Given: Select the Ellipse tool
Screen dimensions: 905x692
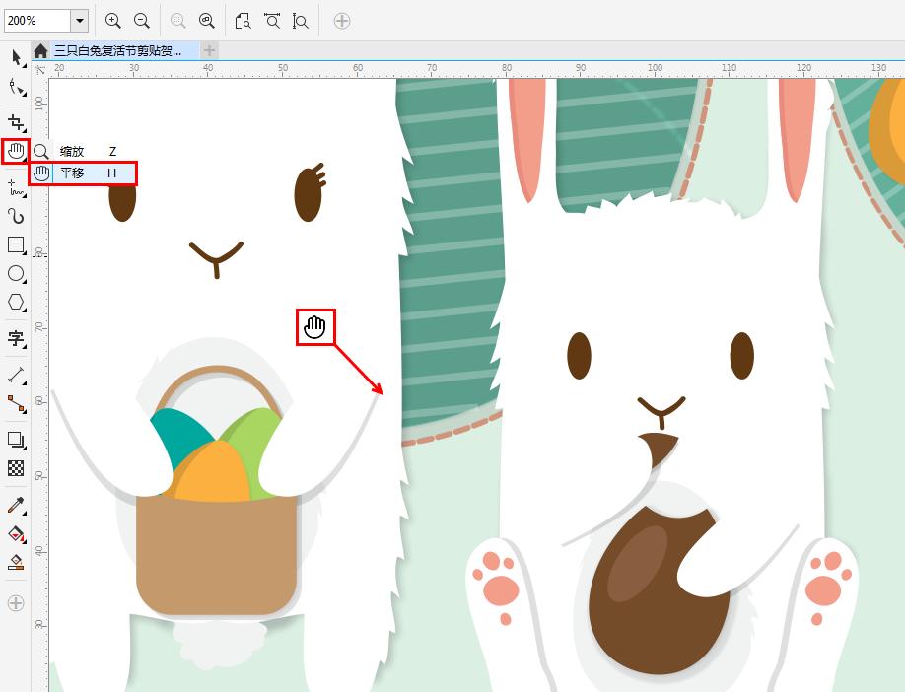Looking at the screenshot, I should click(x=16, y=273).
